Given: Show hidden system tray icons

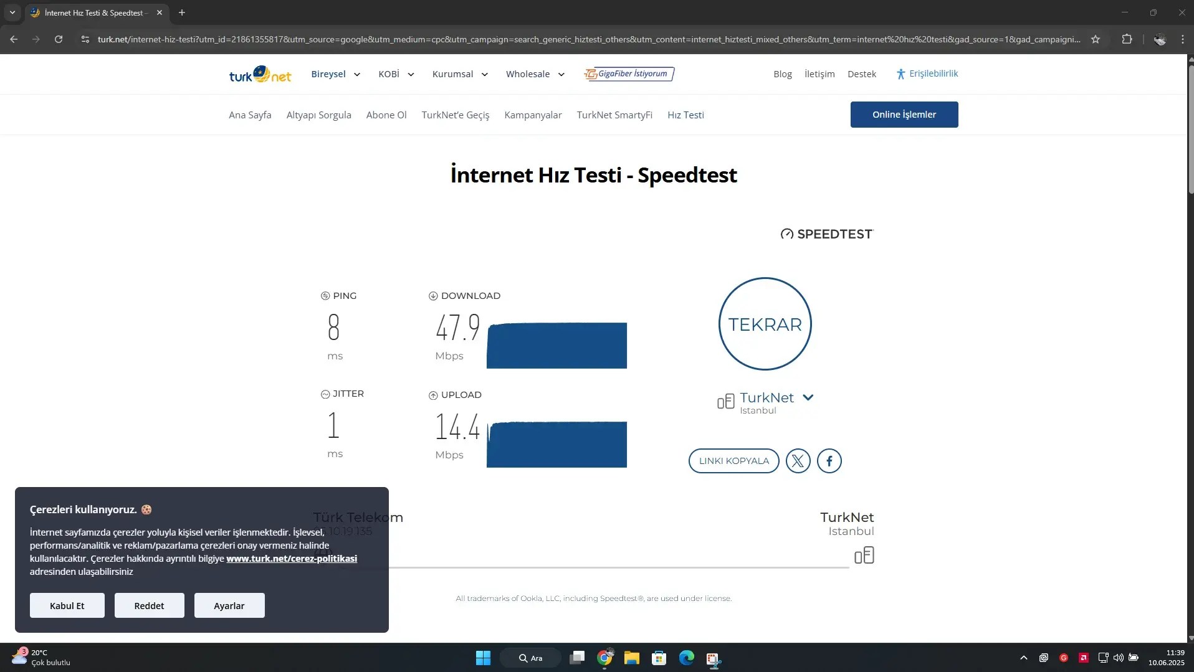Looking at the screenshot, I should [1023, 658].
